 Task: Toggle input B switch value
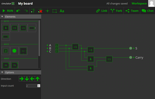click(x=57, y=48)
